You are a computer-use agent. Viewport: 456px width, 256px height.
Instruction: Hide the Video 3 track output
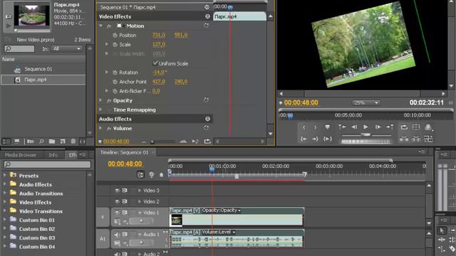pyautogui.click(x=117, y=191)
